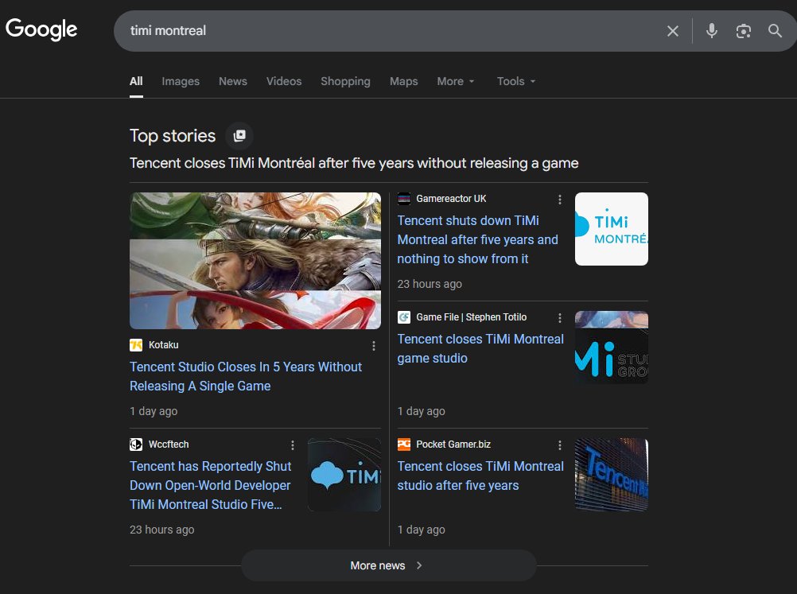797x594 pixels.
Task: Start voice search with microphone icon
Action: pos(712,31)
